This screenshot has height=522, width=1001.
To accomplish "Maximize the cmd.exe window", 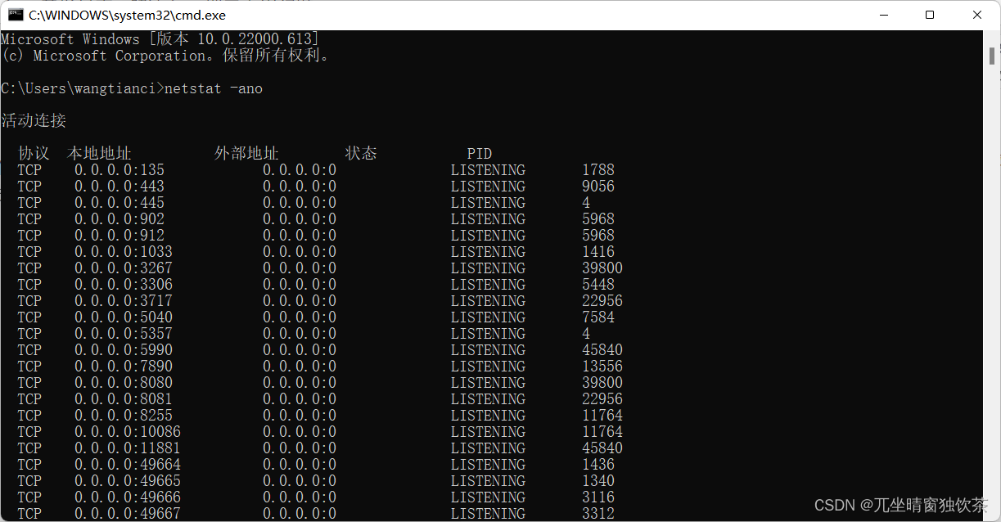I will point(930,15).
